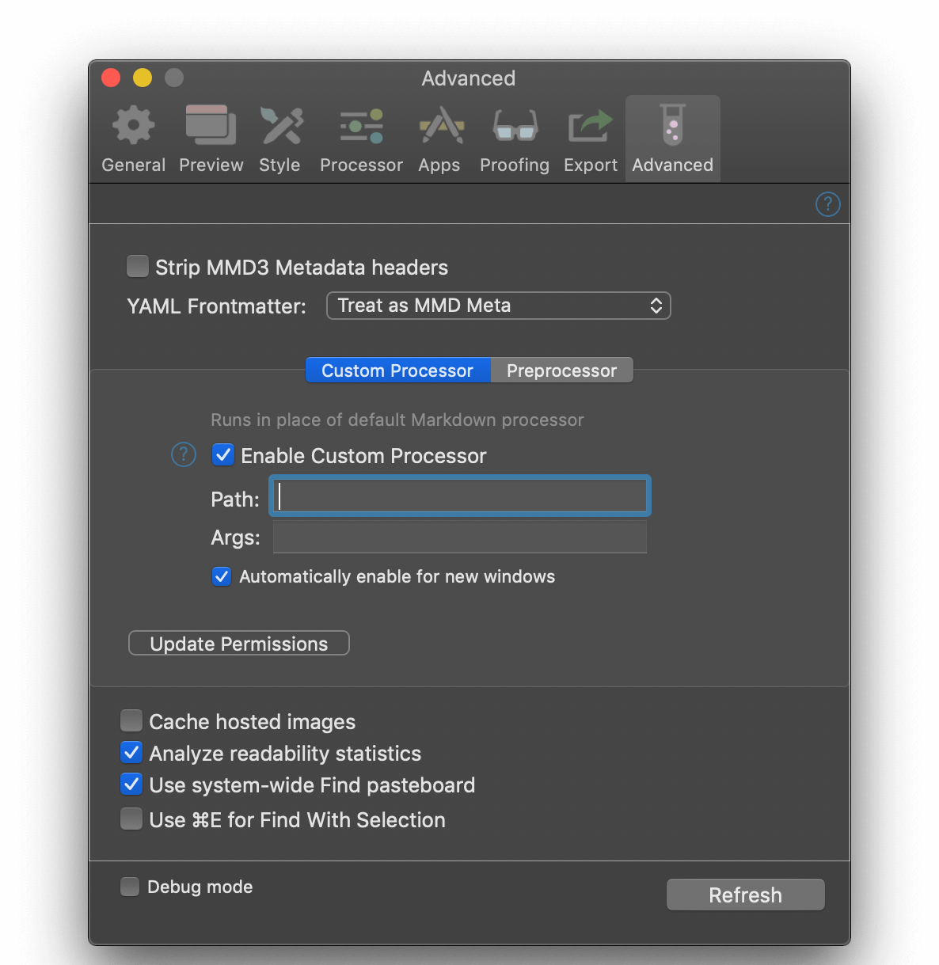Open the Export share icon

[x=591, y=126]
